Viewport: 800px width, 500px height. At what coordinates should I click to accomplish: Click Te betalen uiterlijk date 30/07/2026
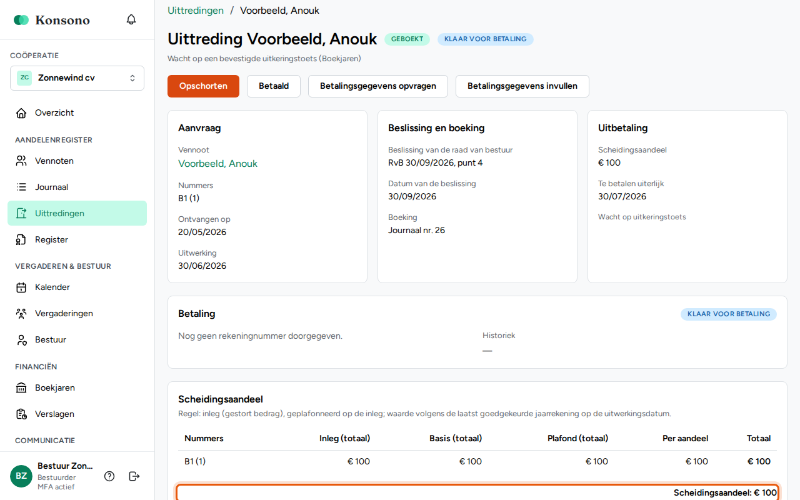click(x=622, y=197)
